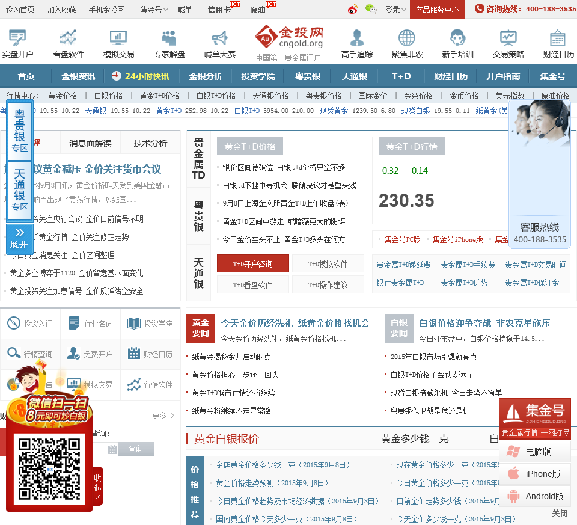
Task: Click the 查询 button
Action: (x=135, y=449)
